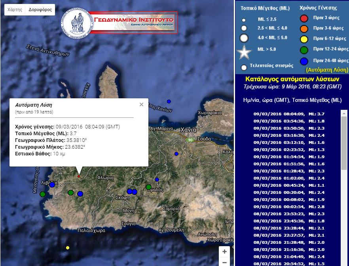Switch to the Χάρτης map view
This screenshot has width=349, height=266.
pyautogui.click(x=14, y=9)
